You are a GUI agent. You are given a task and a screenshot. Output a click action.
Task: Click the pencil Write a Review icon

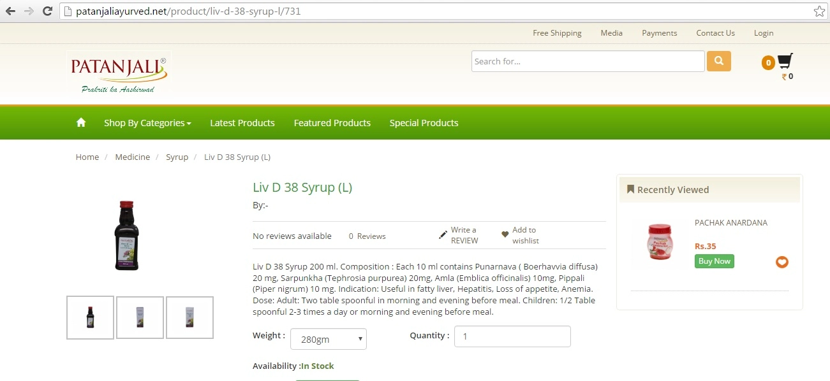pos(443,235)
